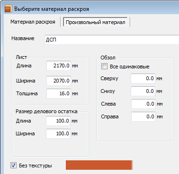Switch to the Материал раскроя tab
The image size is (179, 174).
(33, 22)
